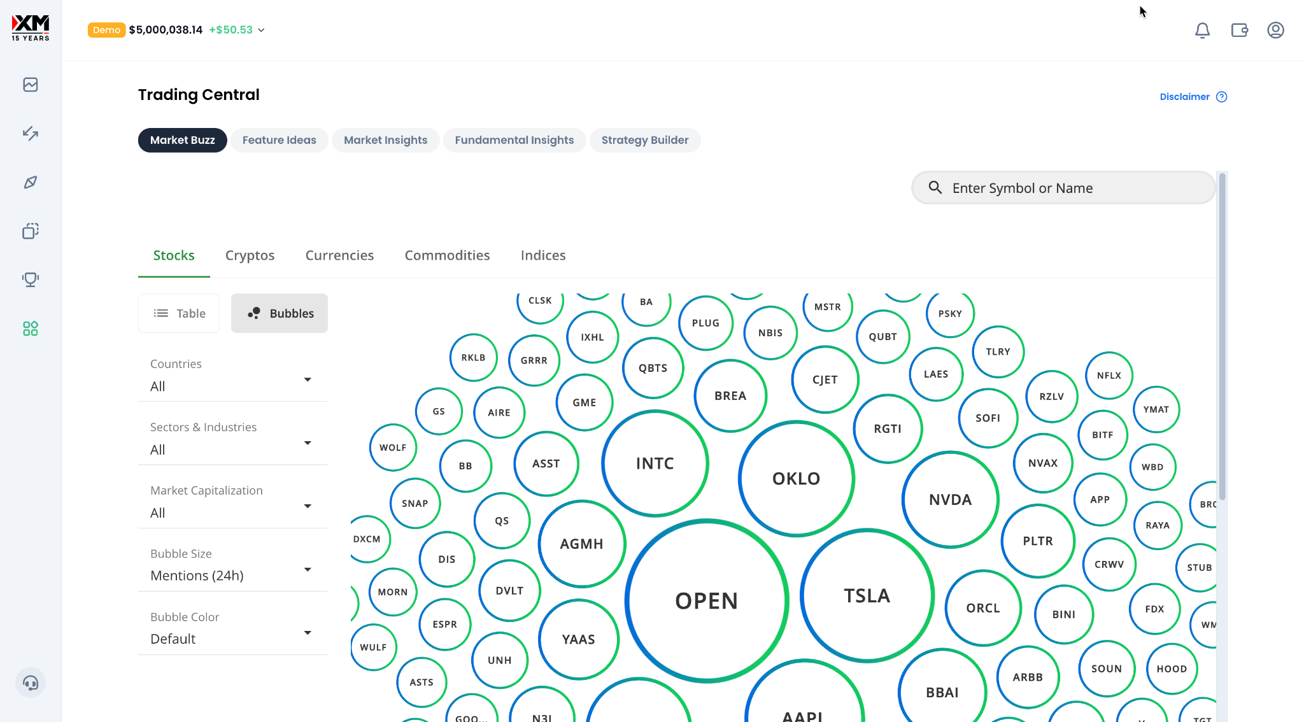Open notifications bell icon
The width and height of the screenshot is (1304, 722).
[x=1202, y=30]
